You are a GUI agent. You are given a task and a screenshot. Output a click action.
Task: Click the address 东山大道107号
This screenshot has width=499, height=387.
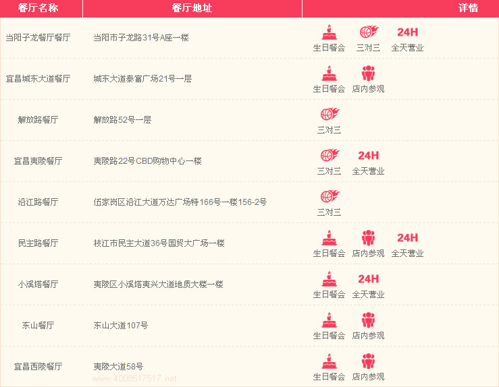120,326
